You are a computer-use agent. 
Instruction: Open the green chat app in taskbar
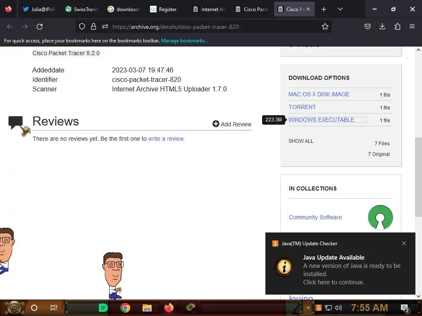[x=103, y=308]
